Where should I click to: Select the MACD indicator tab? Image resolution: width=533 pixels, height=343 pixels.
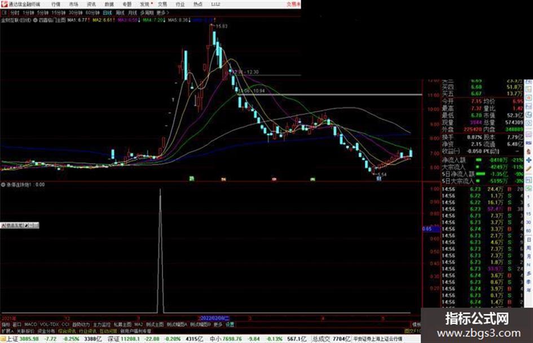click(x=30, y=324)
